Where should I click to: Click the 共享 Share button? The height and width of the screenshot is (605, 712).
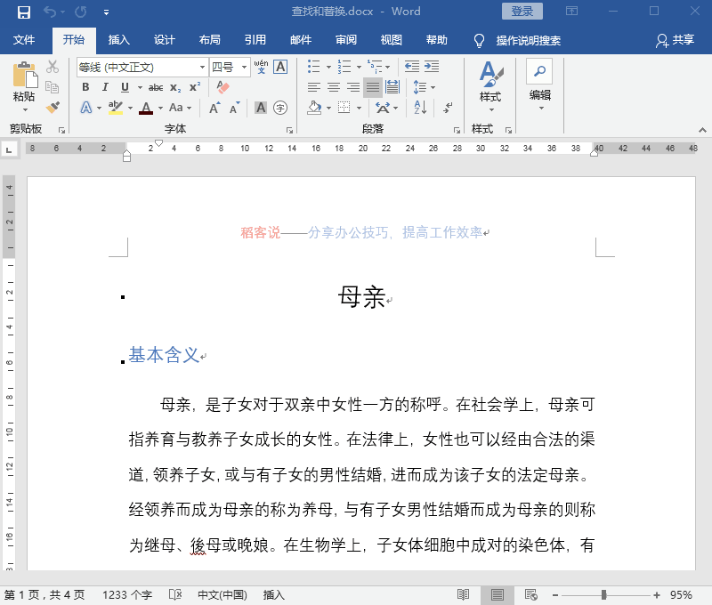point(676,40)
